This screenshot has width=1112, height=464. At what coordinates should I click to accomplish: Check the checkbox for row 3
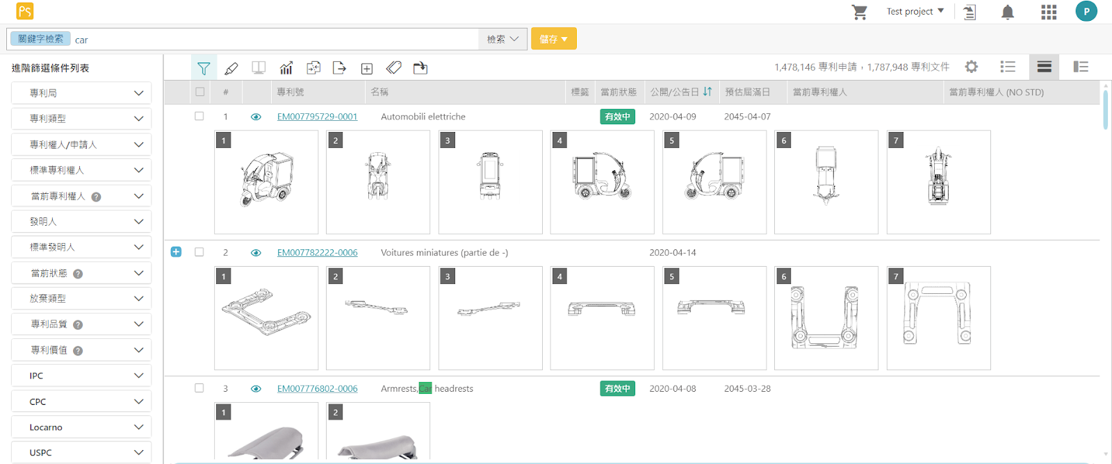(x=199, y=388)
